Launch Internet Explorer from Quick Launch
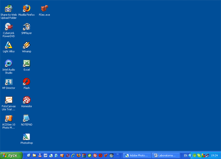This screenshot has width=221, height=159. [x=73, y=155]
